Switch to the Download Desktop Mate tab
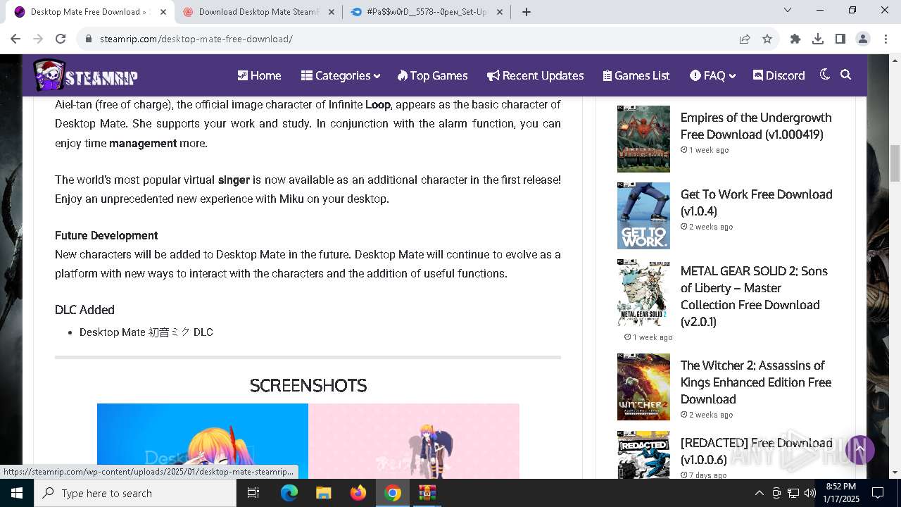Screen dimensions: 901x507 pyautogui.click(x=258, y=12)
